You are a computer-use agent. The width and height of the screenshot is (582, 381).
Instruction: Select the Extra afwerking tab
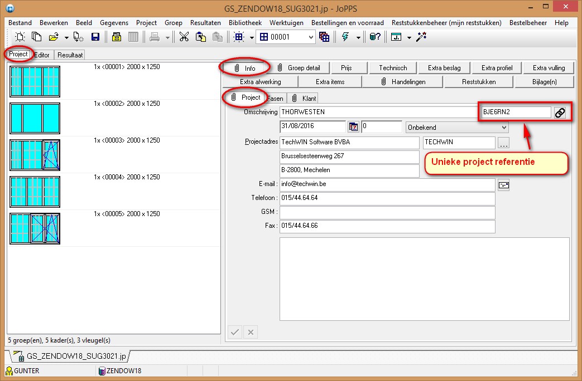261,82
